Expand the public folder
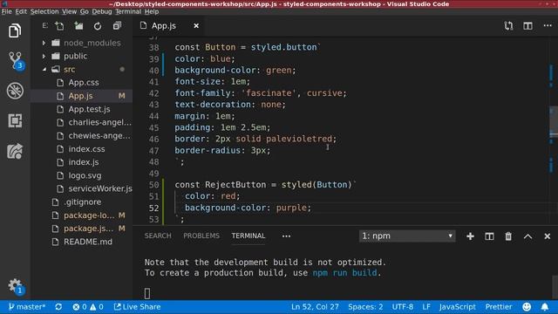The height and width of the screenshot is (314, 558). coord(81,56)
